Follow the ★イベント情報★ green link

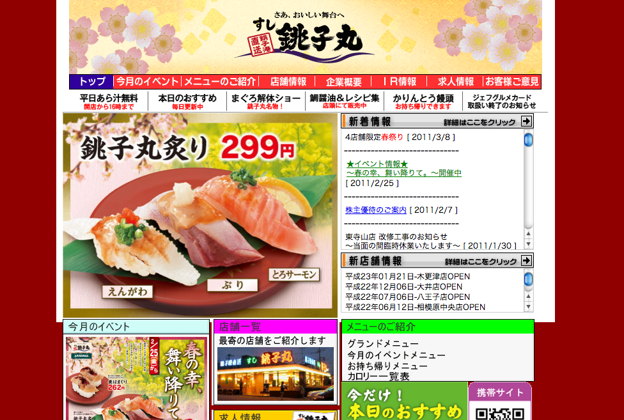pyautogui.click(x=377, y=164)
